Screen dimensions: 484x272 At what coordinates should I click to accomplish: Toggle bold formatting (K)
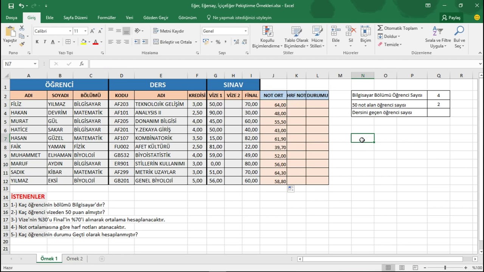37,42
